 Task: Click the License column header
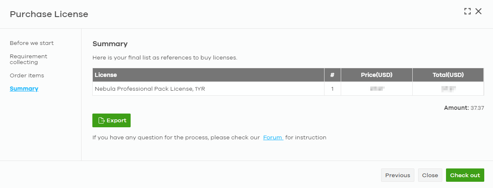(208, 75)
